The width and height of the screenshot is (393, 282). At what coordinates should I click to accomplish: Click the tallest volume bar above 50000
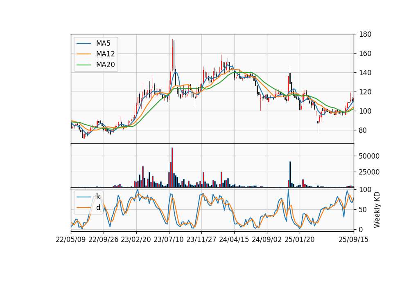[x=172, y=168]
